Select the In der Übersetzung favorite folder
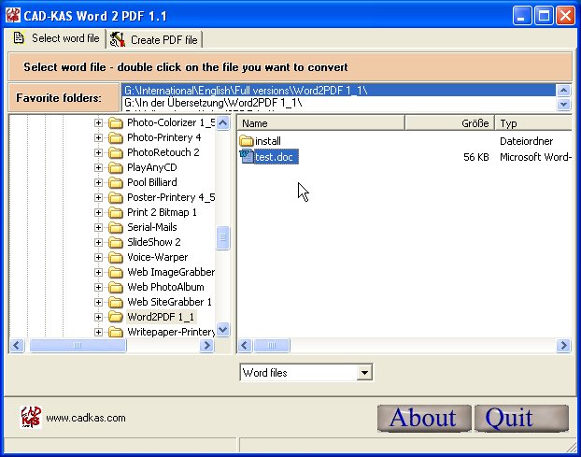 tap(213, 103)
